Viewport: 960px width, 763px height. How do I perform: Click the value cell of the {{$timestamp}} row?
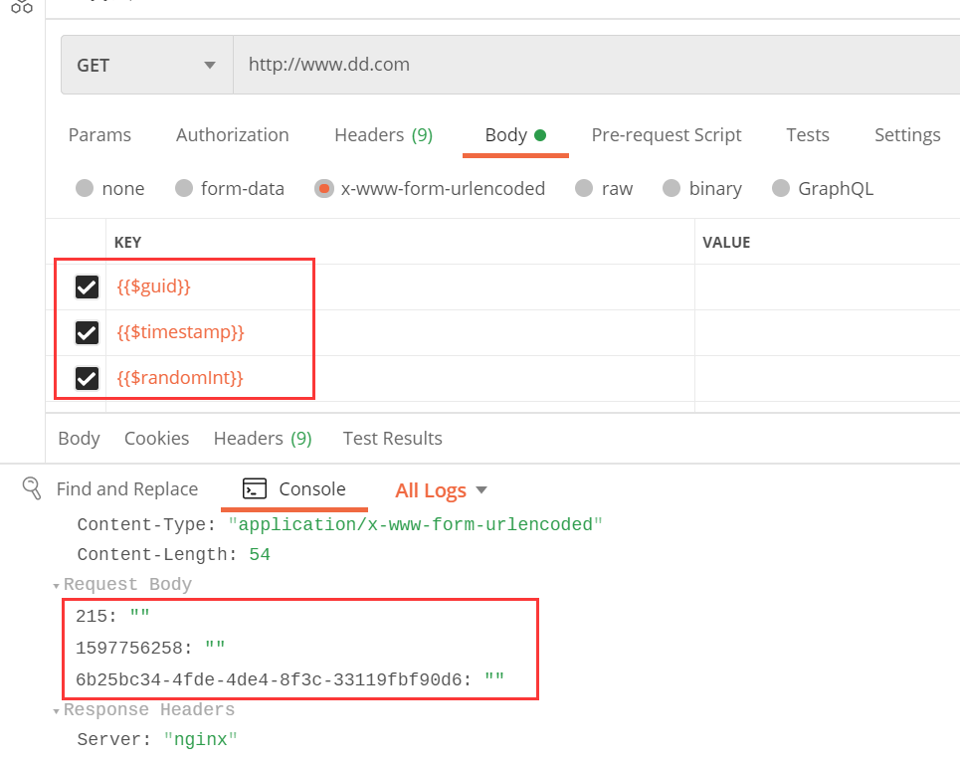827,332
